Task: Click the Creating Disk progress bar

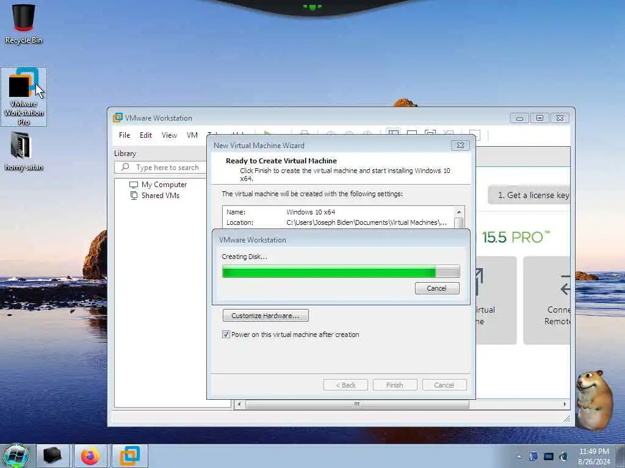Action: pos(341,272)
